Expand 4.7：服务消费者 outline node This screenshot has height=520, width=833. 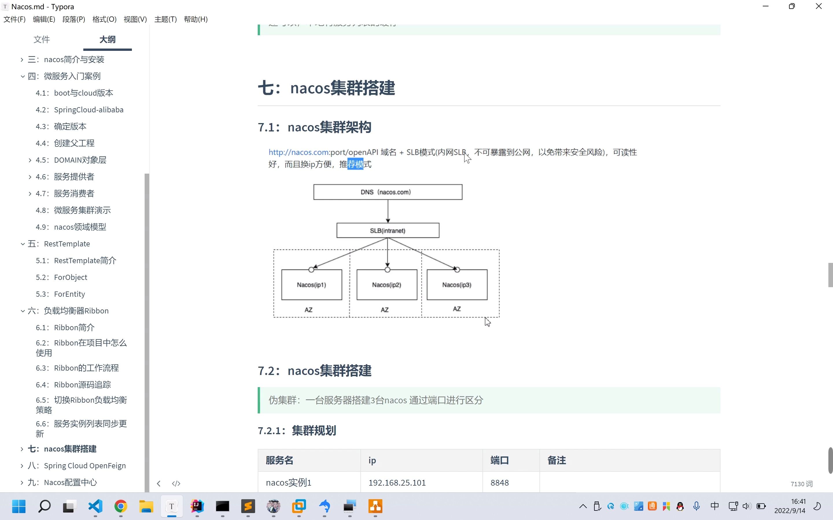30,194
